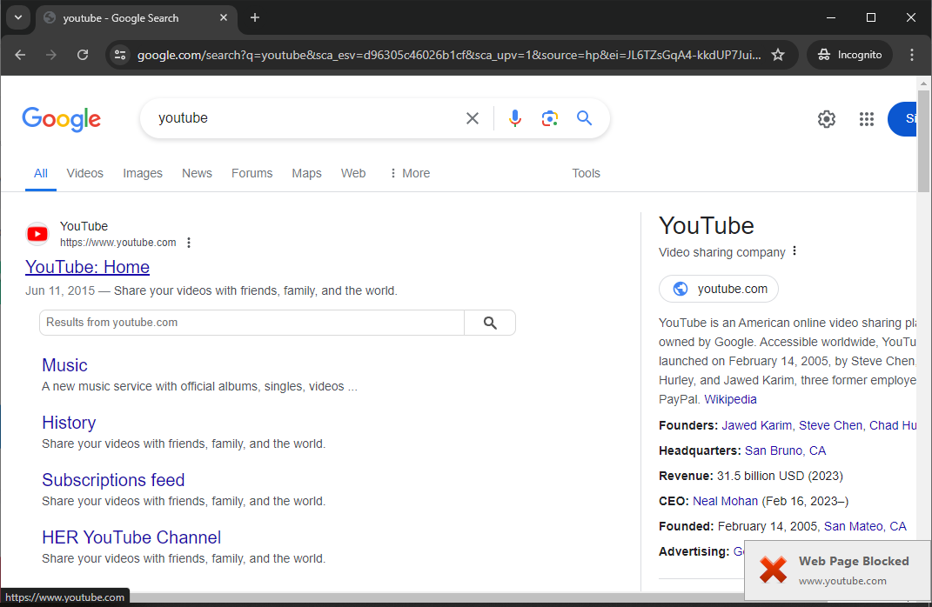Image resolution: width=932 pixels, height=607 pixels.
Task: Switch to the Forums tab
Action: point(252,173)
